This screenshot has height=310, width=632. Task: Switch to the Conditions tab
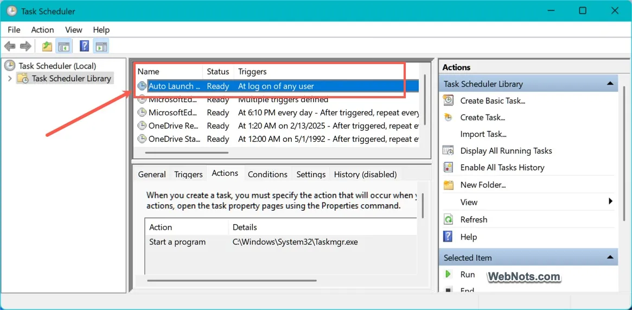[267, 174]
